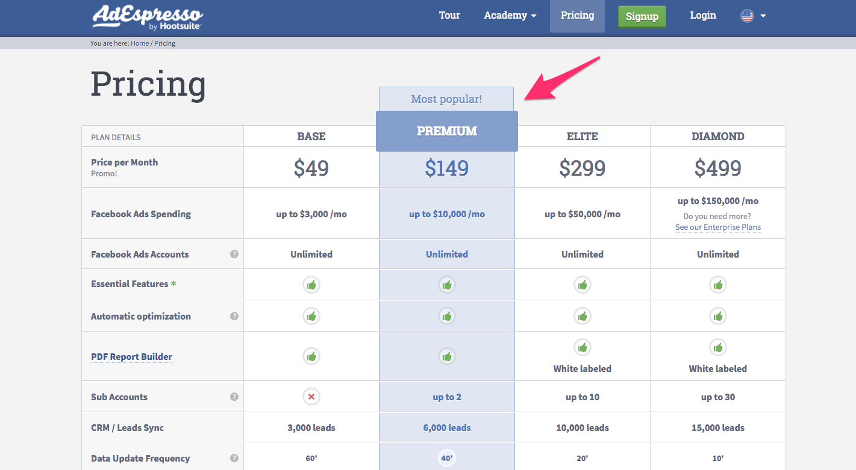Viewport: 856px width, 470px height.
Task: Click the PDF Report Builder link
Action: tap(131, 356)
